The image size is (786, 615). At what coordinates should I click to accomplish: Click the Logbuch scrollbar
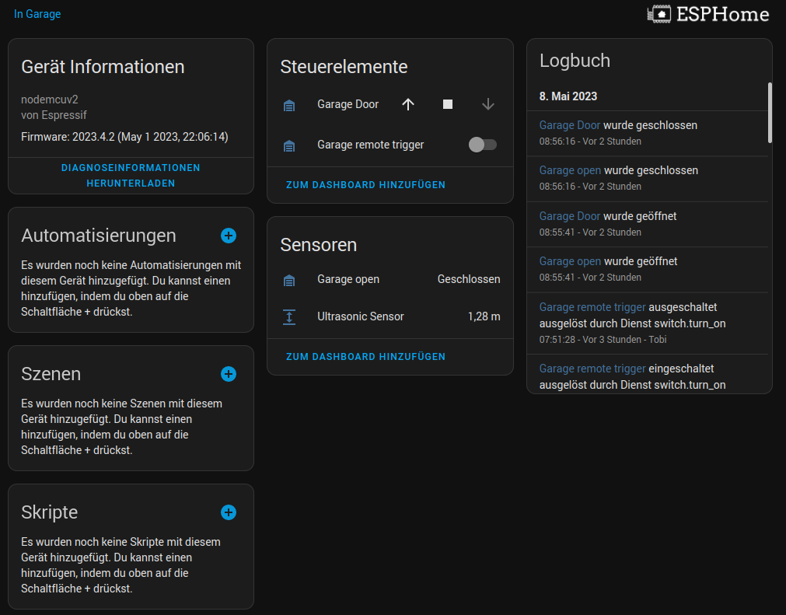coord(770,113)
